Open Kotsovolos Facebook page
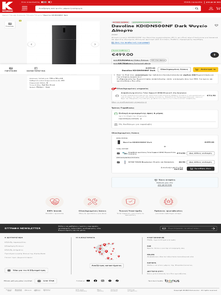 click(95, 281)
